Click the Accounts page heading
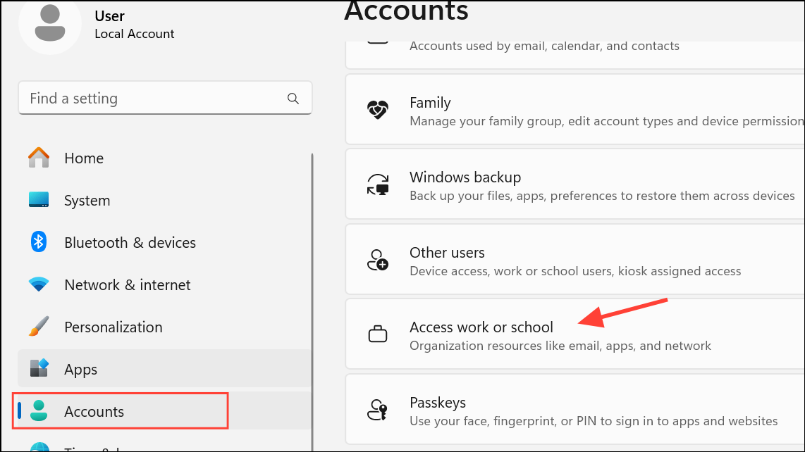 [406, 11]
